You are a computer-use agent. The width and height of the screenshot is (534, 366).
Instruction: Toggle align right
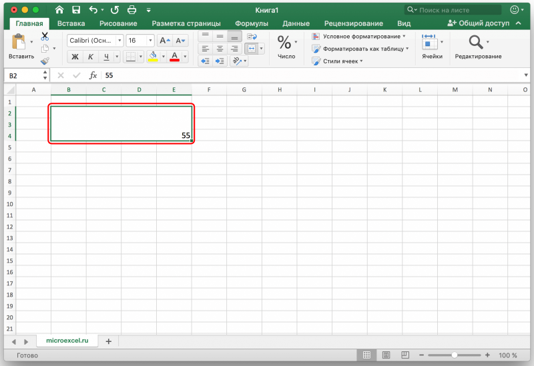(235, 49)
